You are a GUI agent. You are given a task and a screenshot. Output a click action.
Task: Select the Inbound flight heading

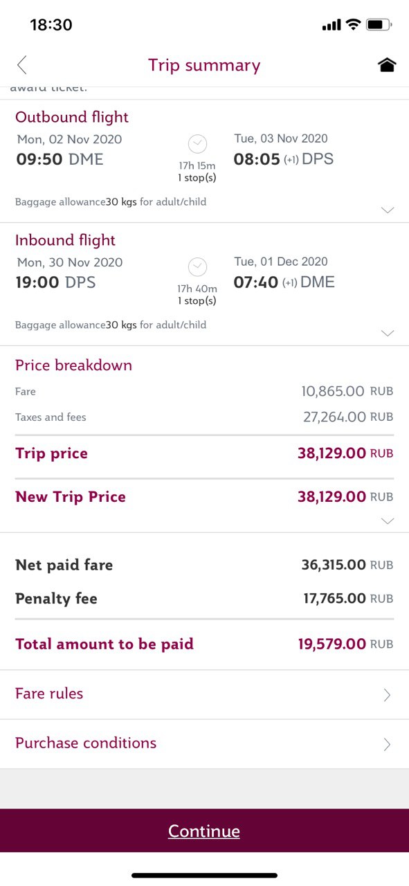[65, 240]
